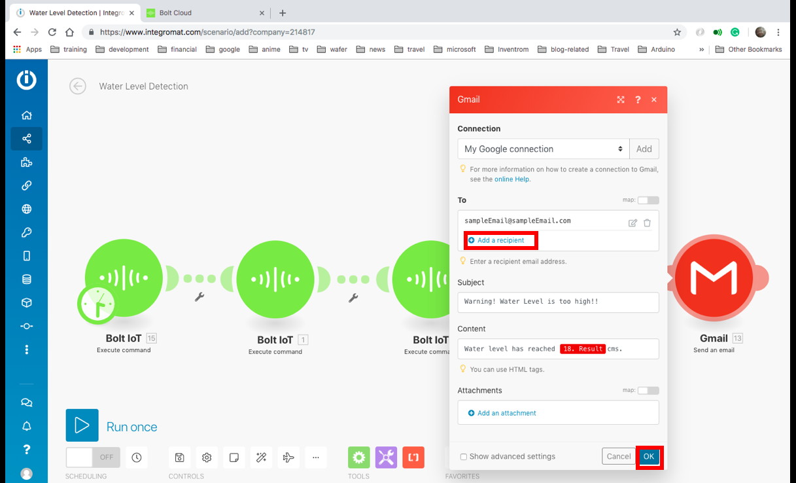Open the sidebar three-dot options menu
The height and width of the screenshot is (483, 796).
tap(26, 349)
